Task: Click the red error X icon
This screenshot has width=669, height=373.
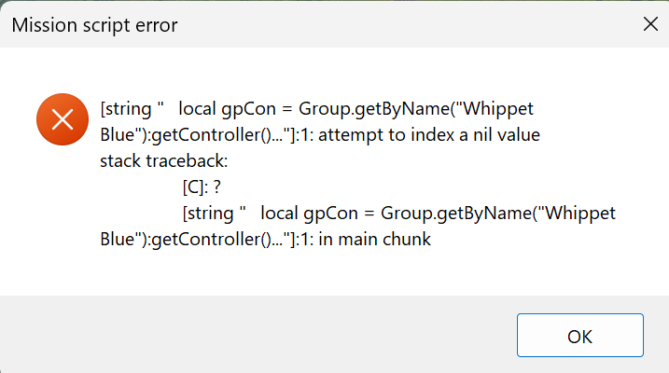Action: point(63,119)
